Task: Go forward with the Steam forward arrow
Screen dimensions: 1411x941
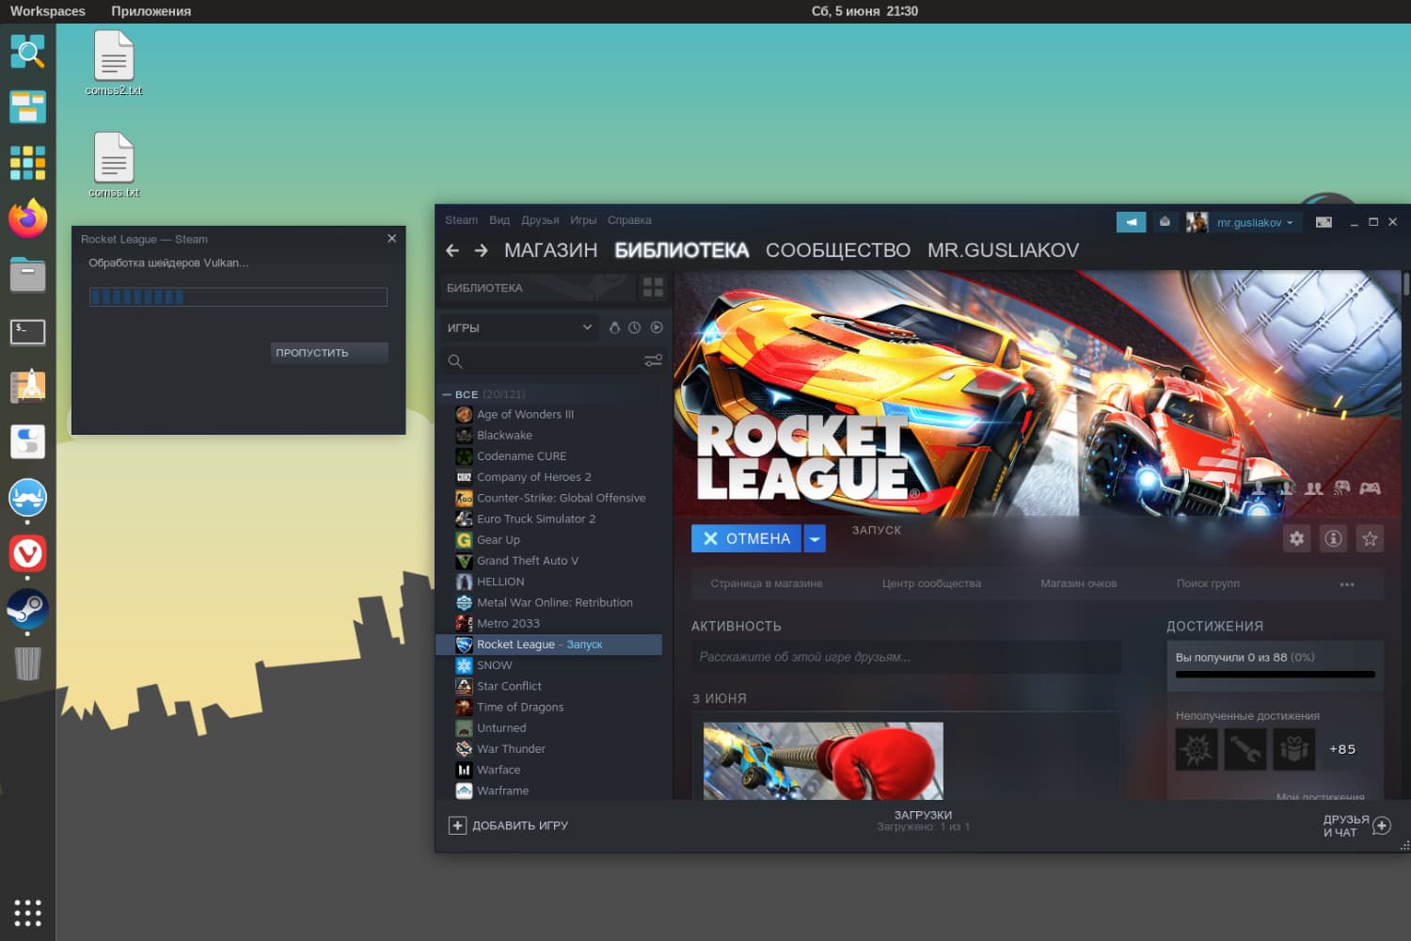Action: [x=482, y=250]
